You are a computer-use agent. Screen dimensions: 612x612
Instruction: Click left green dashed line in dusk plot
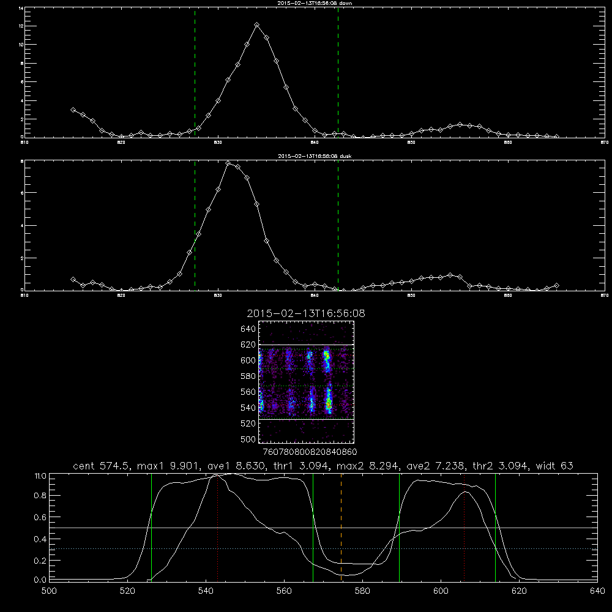tap(195, 225)
